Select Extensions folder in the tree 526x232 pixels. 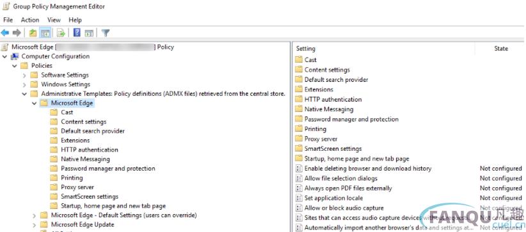tap(75, 141)
